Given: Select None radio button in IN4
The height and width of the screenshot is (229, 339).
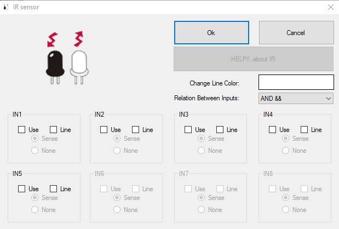Looking at the screenshot, I should coord(285,151).
